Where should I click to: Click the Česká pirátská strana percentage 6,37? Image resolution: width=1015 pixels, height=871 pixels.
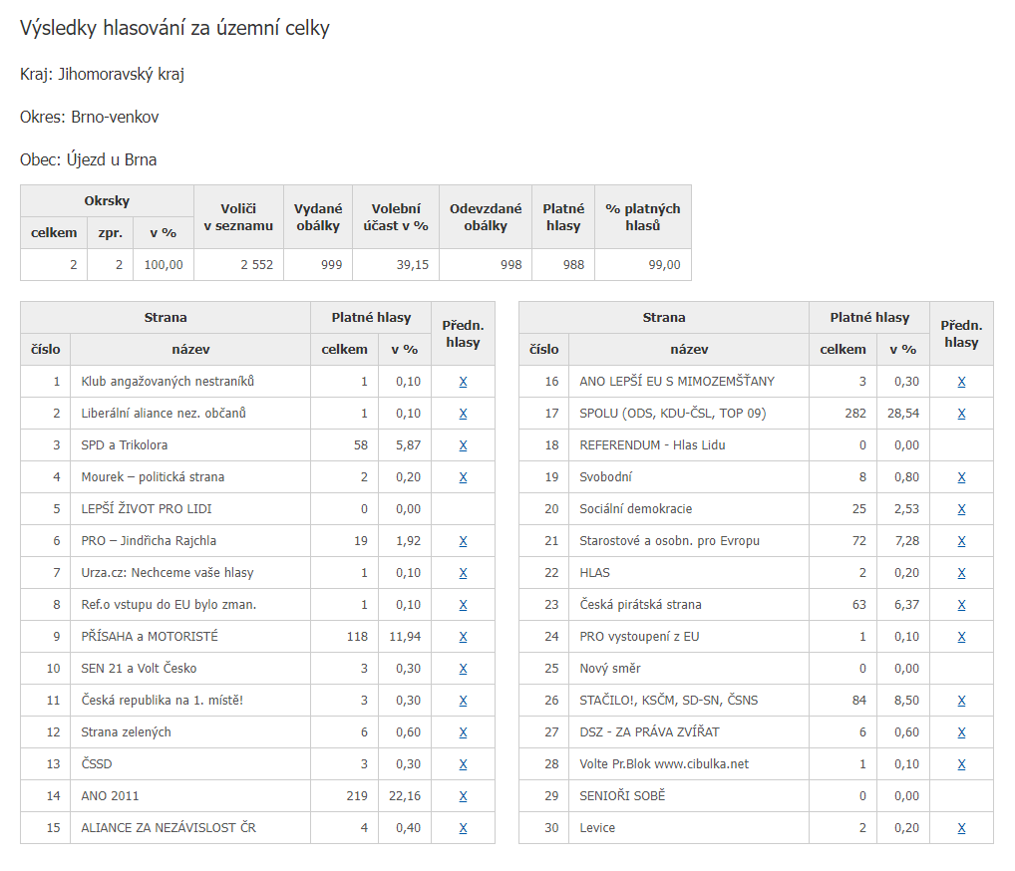[906, 605]
